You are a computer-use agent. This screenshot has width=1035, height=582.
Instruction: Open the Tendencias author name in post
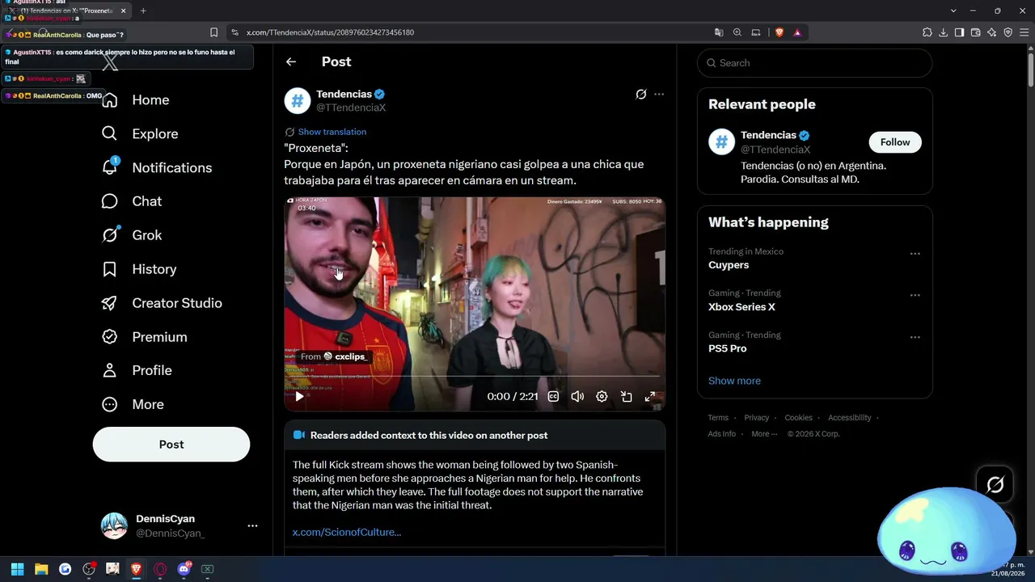[344, 95]
